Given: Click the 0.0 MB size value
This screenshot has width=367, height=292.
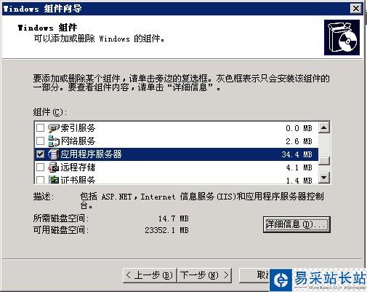Looking at the screenshot, I should click(299, 128).
